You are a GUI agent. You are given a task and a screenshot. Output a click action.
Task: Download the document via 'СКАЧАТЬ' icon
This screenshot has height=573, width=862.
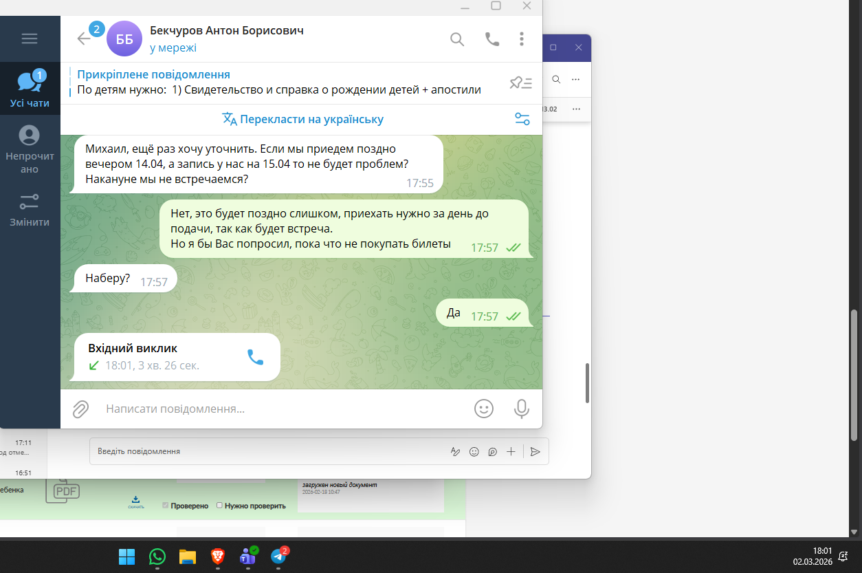[135, 502]
